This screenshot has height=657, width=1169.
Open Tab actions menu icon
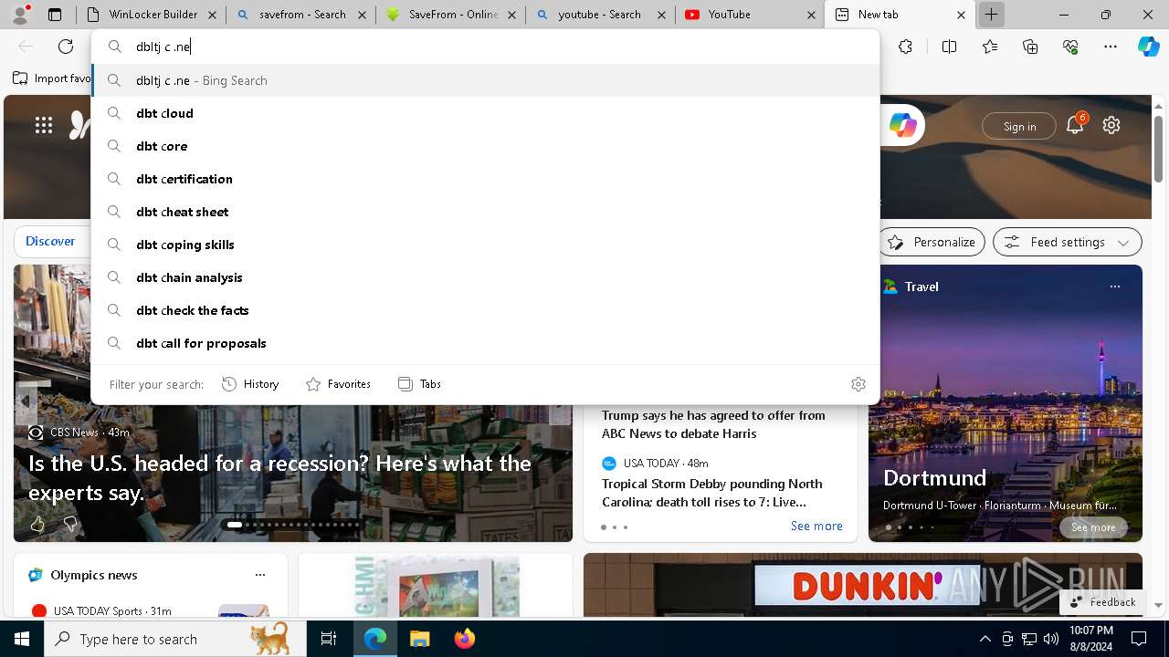pos(55,15)
